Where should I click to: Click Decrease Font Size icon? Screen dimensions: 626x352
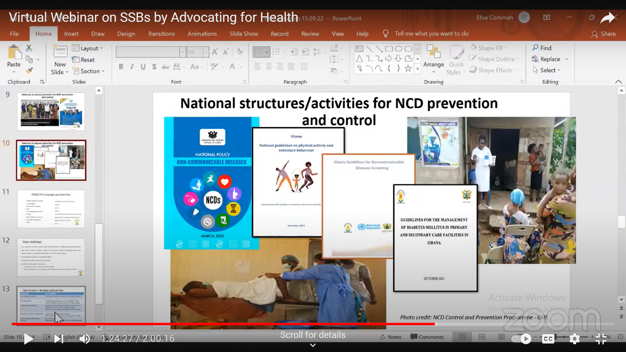coord(226,52)
